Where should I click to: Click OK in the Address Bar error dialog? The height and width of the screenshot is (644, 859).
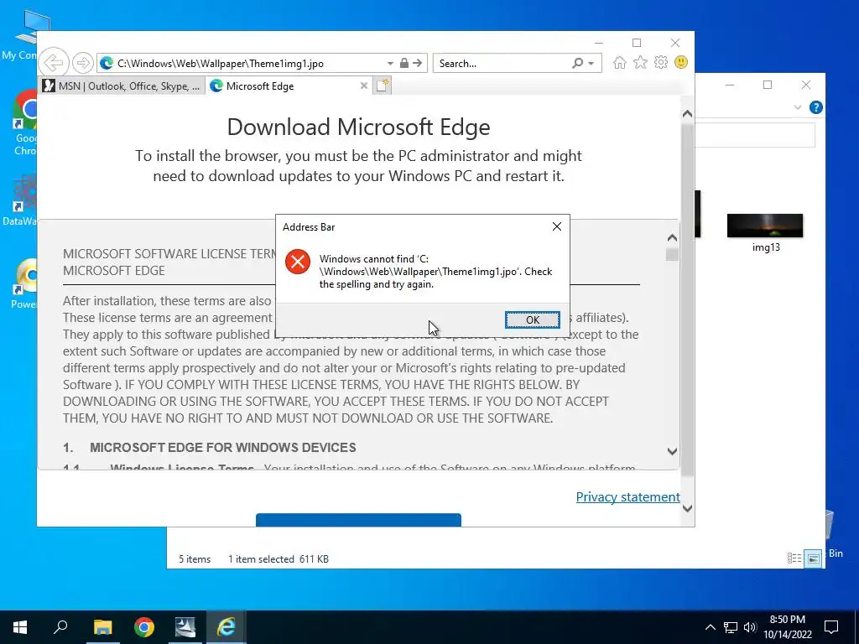[532, 319]
